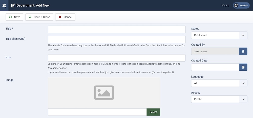
Task: Click the Created Date text field
Action: pyautogui.click(x=215, y=67)
